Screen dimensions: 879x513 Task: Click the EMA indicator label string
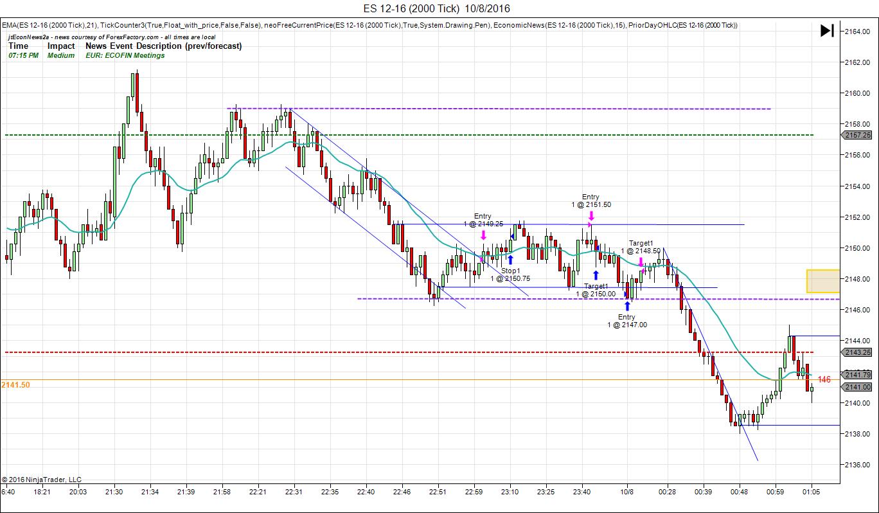49,25
